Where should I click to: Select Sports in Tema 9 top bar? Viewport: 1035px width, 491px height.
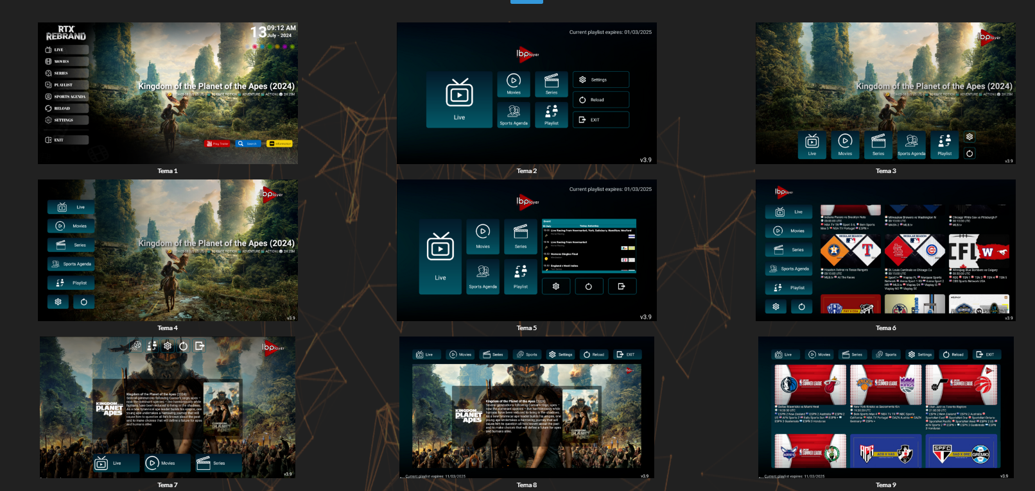pyautogui.click(x=886, y=354)
